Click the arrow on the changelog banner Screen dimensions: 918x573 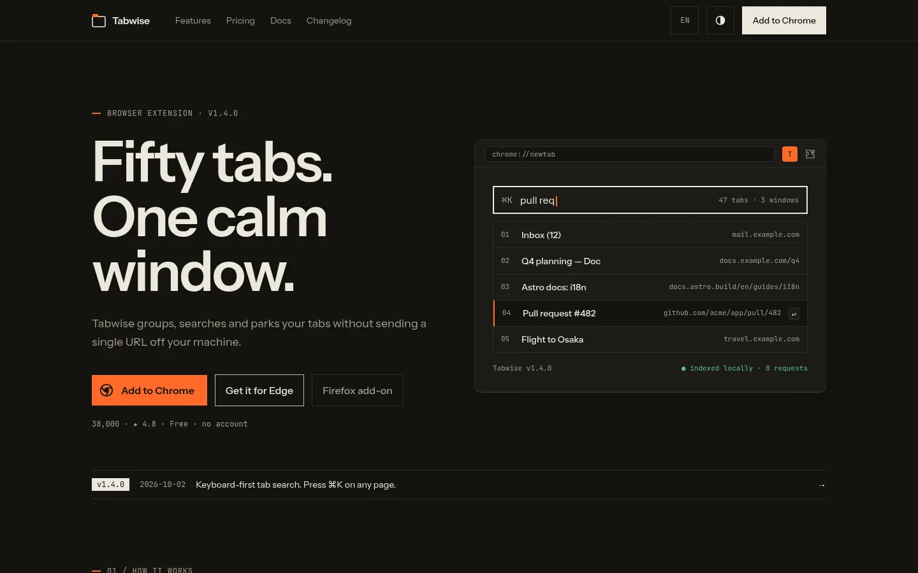click(822, 485)
